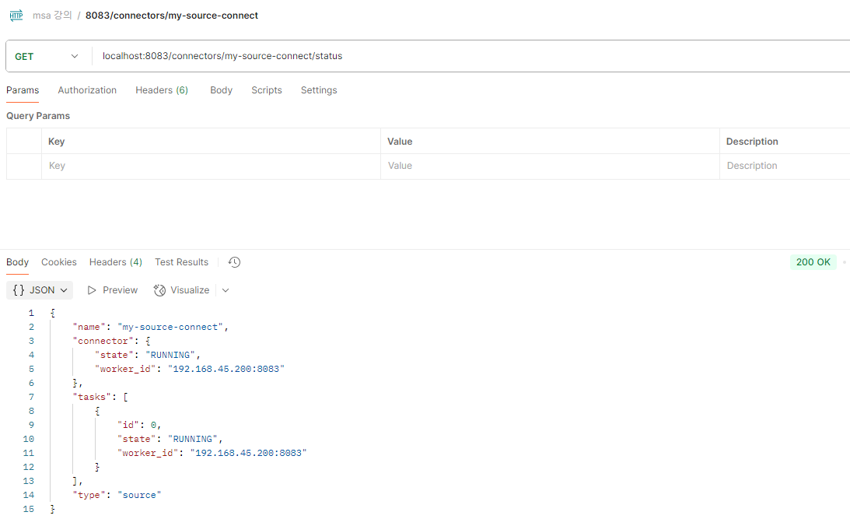
Task: Switch to the Authorization tab
Action: pyautogui.click(x=87, y=90)
